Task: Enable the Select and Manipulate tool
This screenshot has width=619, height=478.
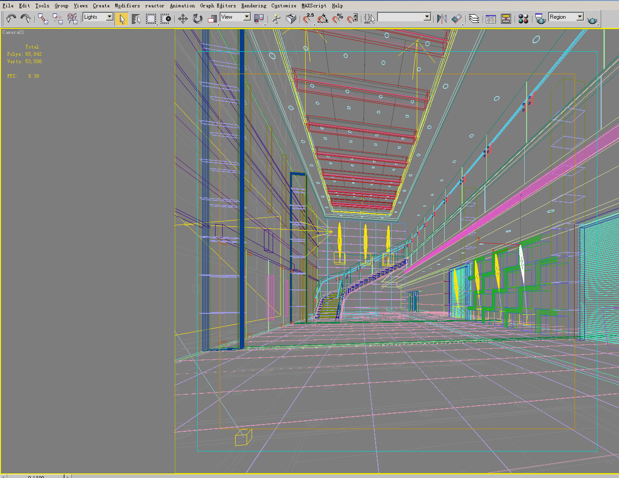Action: (276, 18)
